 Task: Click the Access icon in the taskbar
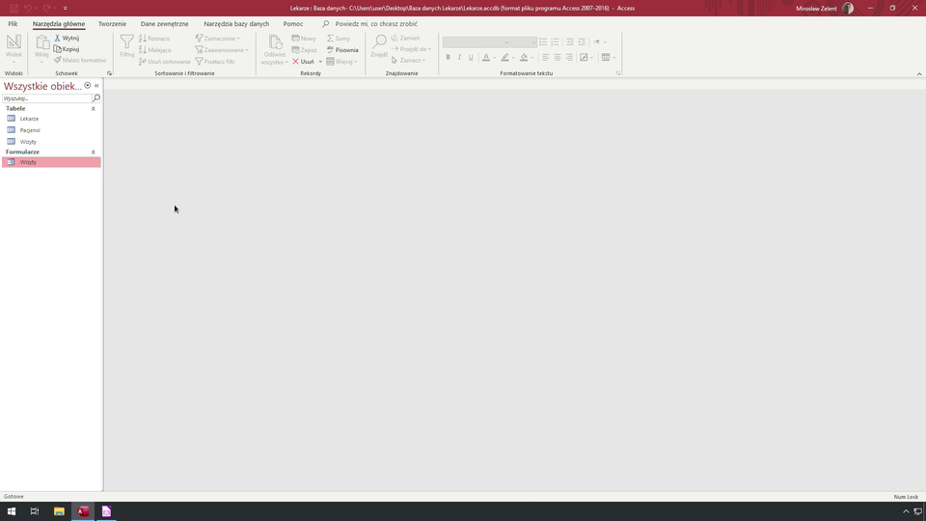pyautogui.click(x=83, y=511)
